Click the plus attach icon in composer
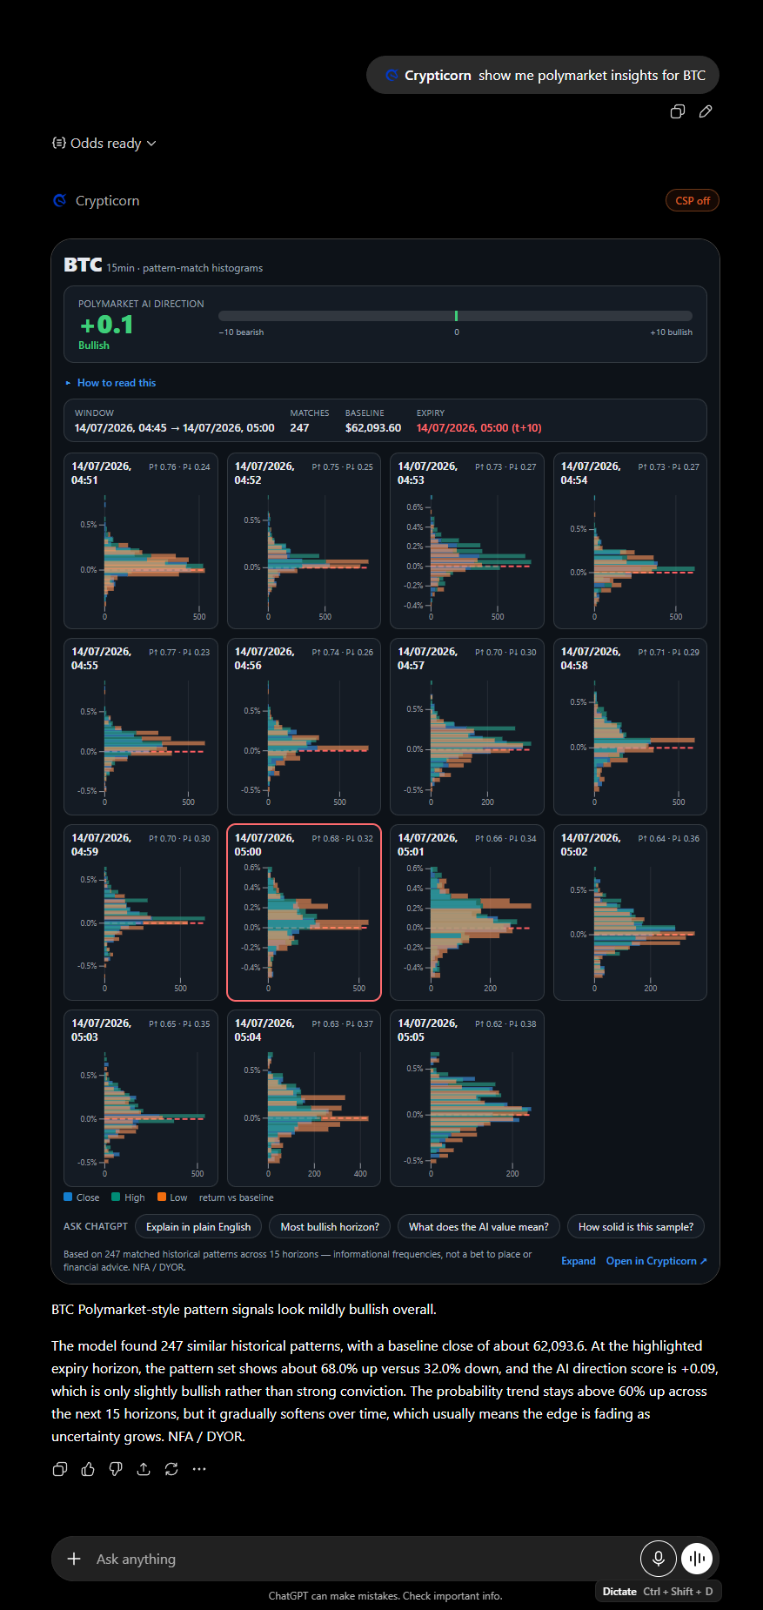763x1610 pixels. pyautogui.click(x=74, y=1559)
